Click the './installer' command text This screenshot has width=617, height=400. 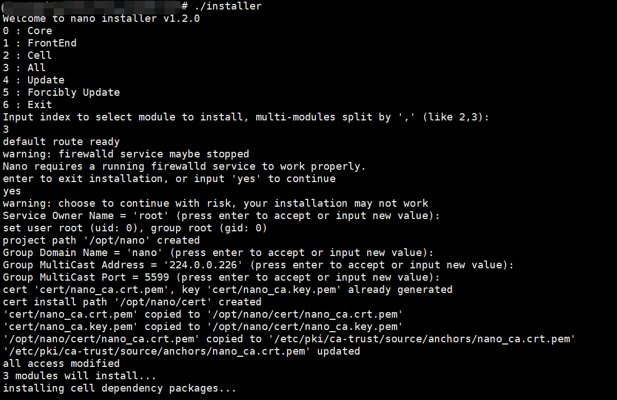click(x=228, y=6)
